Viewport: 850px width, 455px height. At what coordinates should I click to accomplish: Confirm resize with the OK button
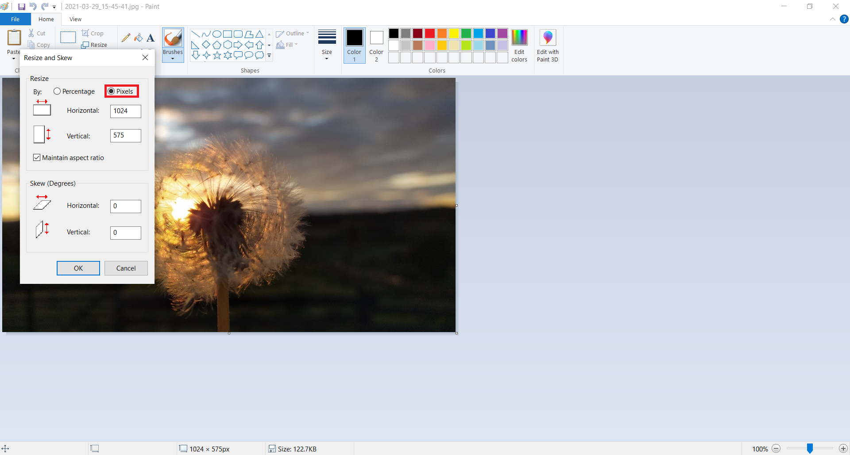[78, 268]
